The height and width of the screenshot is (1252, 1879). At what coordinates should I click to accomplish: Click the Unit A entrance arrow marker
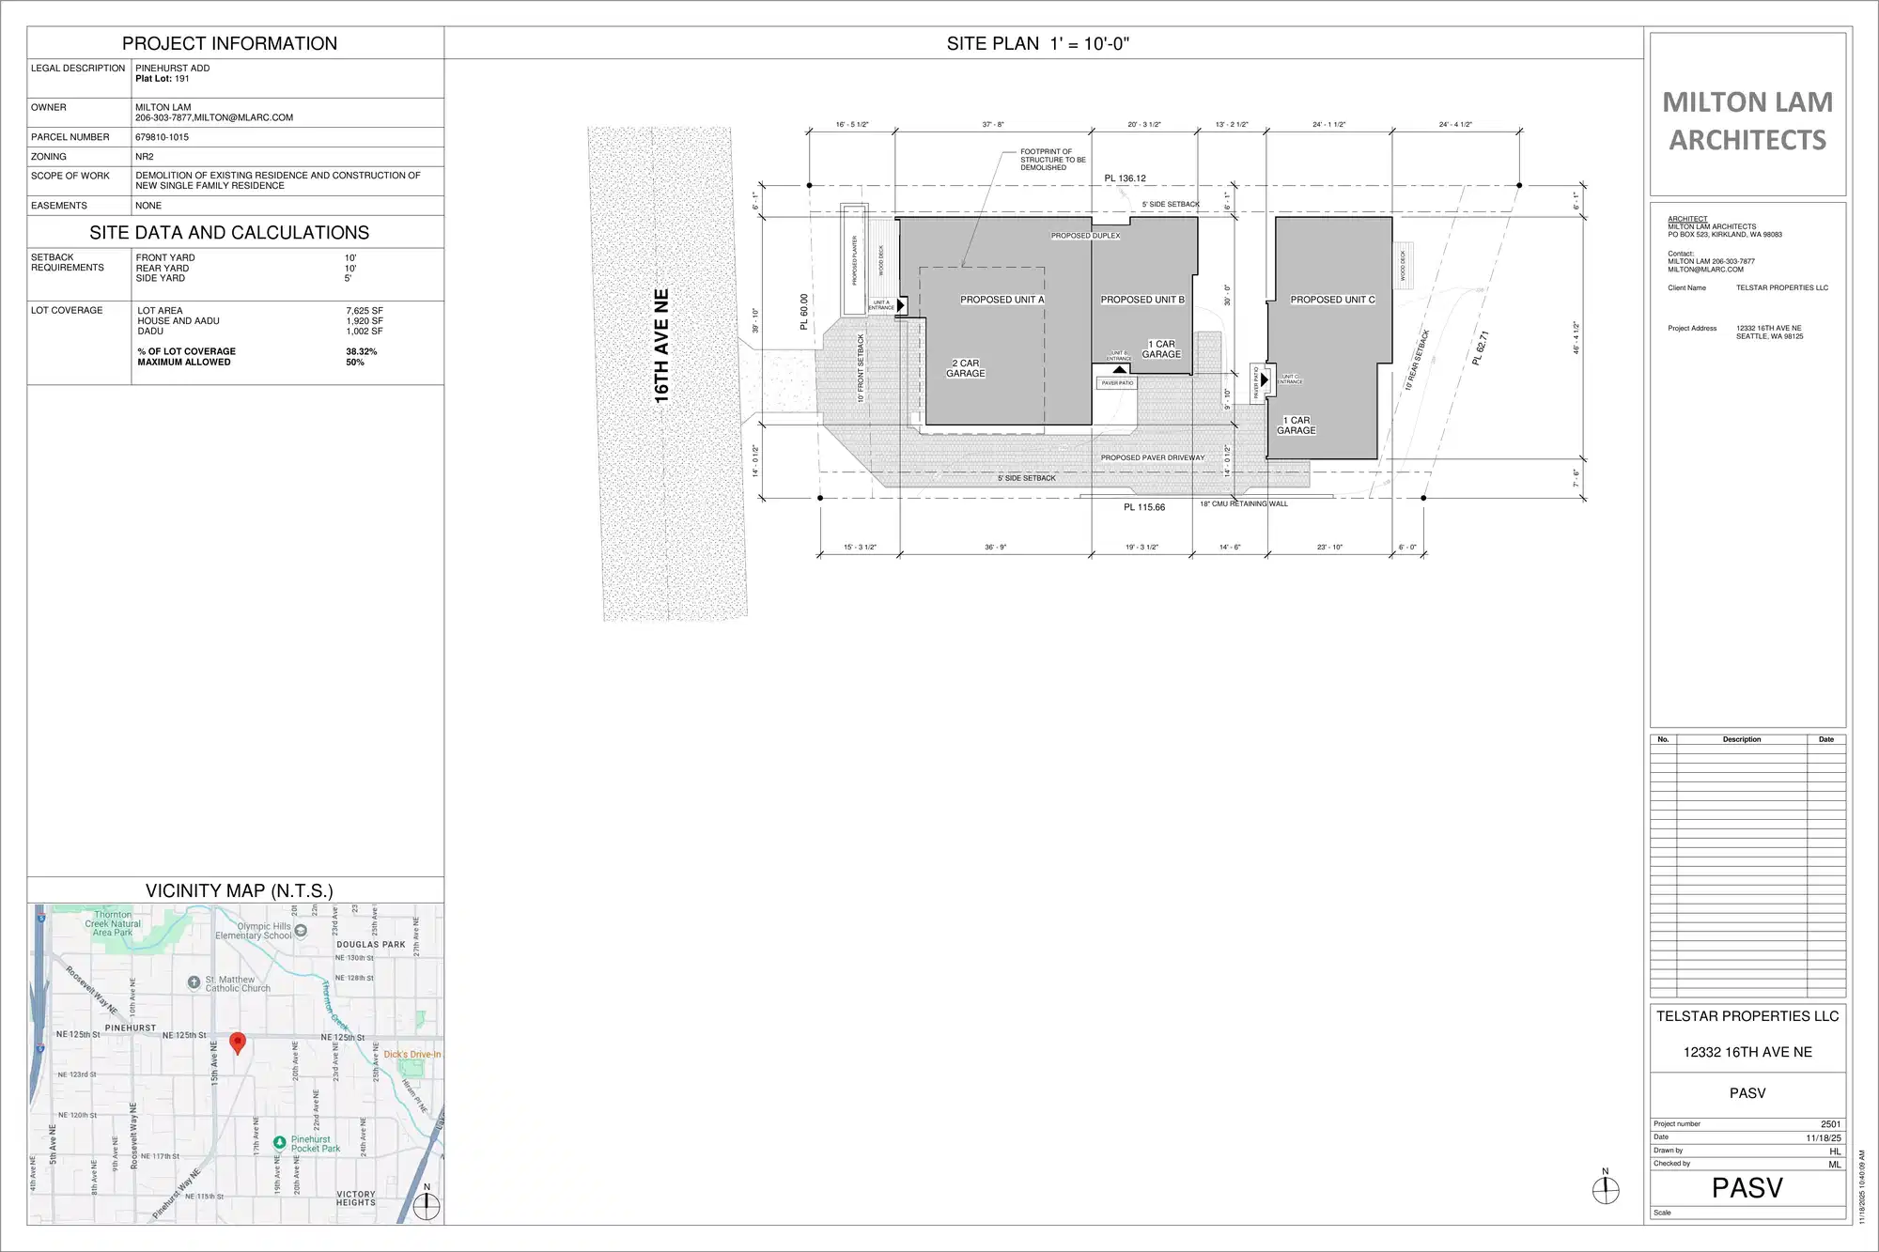pos(901,305)
